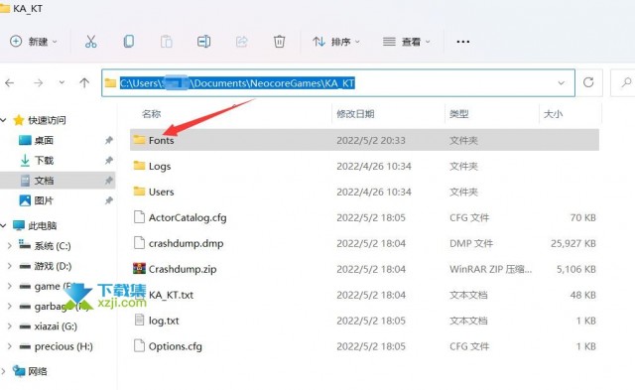The width and height of the screenshot is (635, 390).
Task: Open the more options ellipsis menu
Action: (x=463, y=42)
